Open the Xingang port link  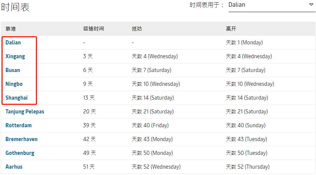tap(15, 56)
